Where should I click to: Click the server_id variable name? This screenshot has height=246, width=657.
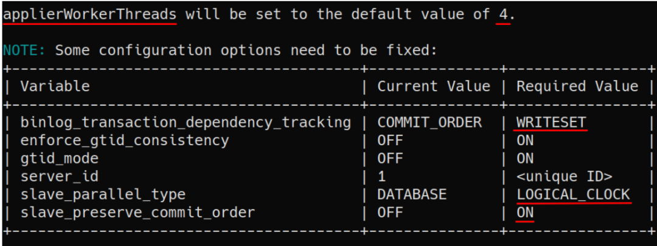coord(59,177)
